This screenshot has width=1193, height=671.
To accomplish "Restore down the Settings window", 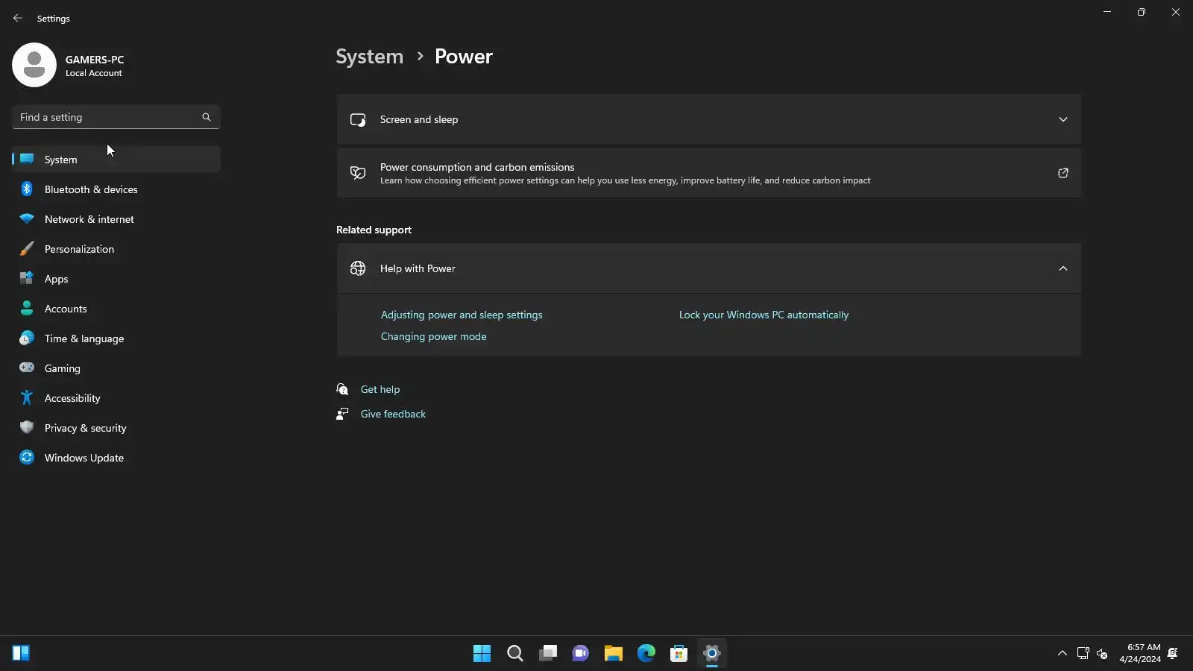I will click(1142, 12).
